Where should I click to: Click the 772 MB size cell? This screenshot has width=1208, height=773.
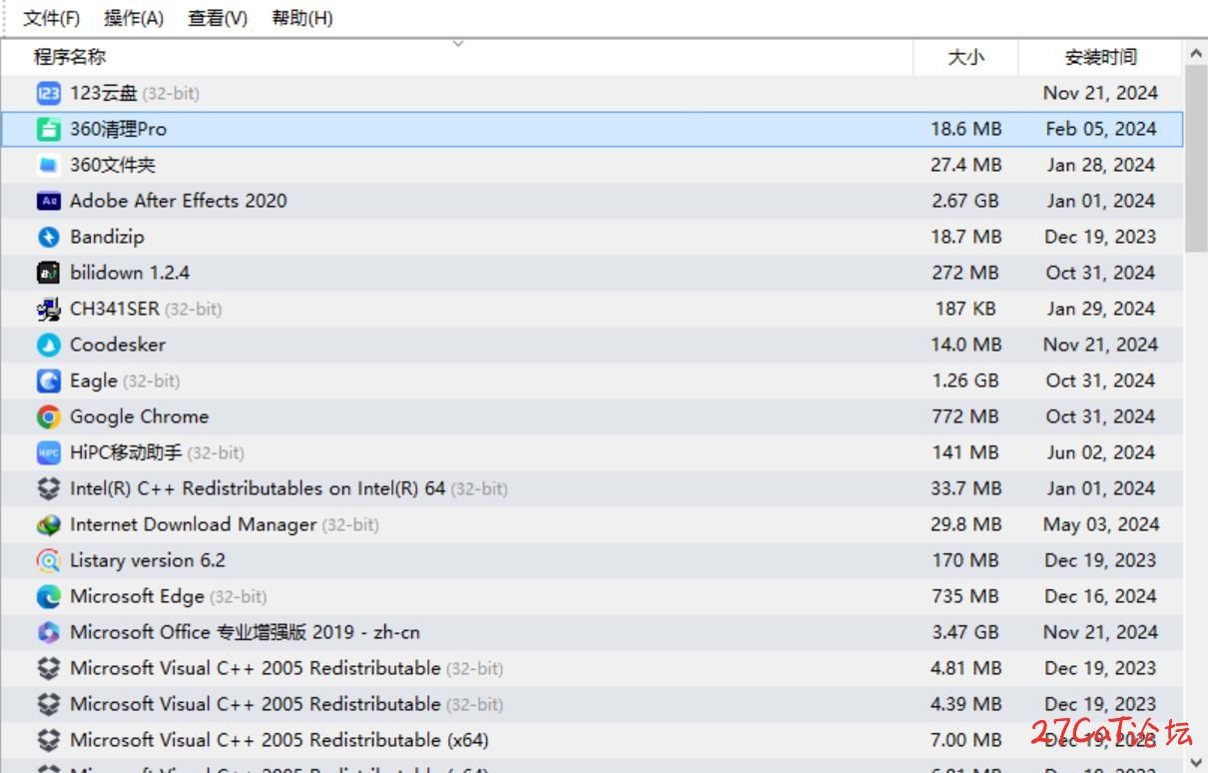965,416
